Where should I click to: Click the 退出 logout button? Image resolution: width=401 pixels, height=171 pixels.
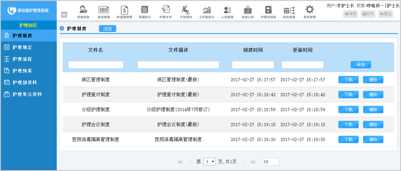[x=385, y=14]
